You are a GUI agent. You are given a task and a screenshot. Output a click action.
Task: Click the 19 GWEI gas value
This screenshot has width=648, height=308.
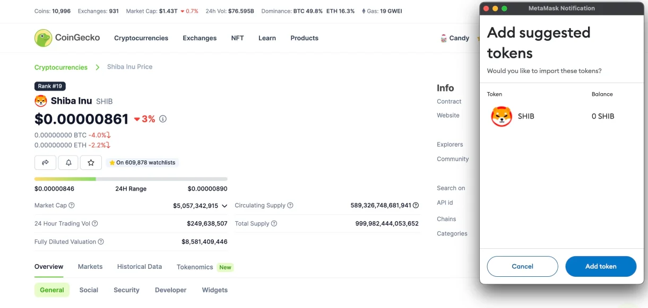click(391, 11)
